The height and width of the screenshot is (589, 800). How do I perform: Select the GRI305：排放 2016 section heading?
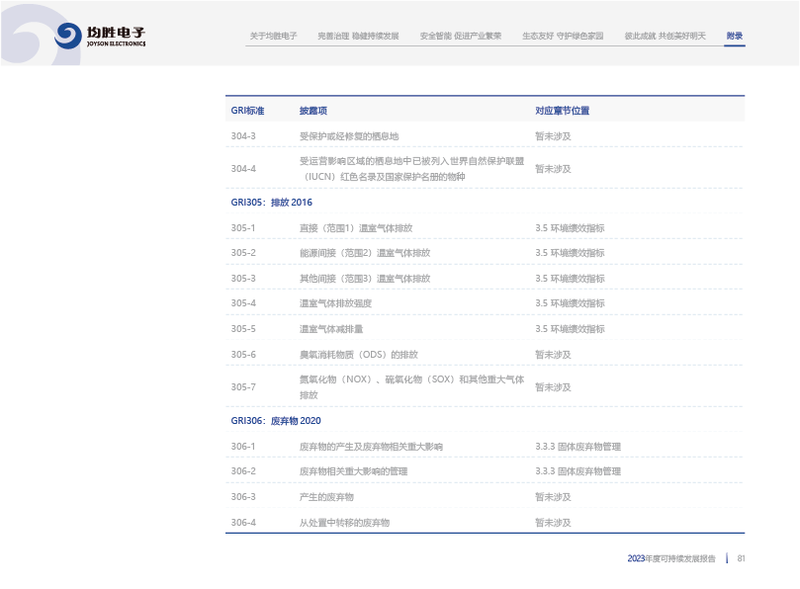pyautogui.click(x=271, y=203)
